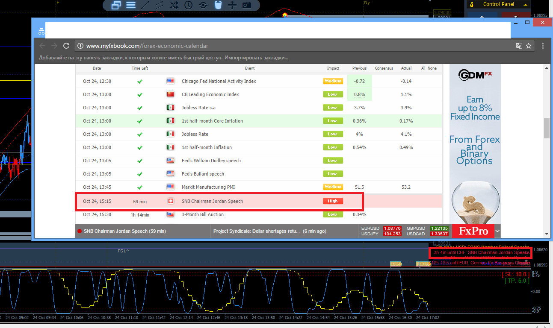553x328 pixels.
Task: Click the Jobless Rate s.a event
Action: pos(198,108)
